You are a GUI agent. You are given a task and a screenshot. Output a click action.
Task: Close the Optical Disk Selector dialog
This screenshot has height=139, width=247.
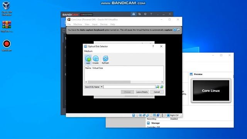(x=161, y=46)
